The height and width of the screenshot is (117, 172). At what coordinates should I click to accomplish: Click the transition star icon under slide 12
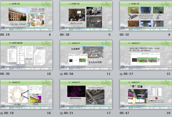click(x=121, y=74)
